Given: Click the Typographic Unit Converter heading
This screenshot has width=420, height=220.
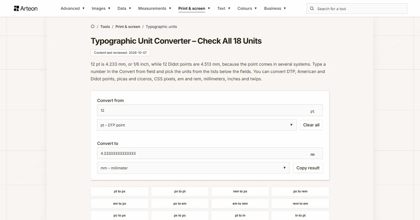Looking at the screenshot, I should 176,41.
